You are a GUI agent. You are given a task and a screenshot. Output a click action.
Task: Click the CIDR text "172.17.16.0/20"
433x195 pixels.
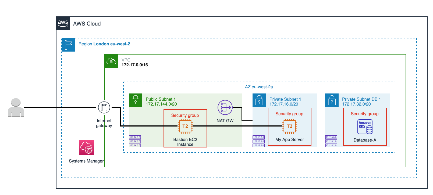pos(284,104)
